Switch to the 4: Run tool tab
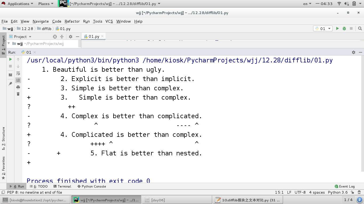 (x=17, y=186)
